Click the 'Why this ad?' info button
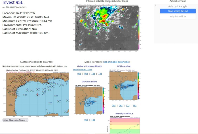The width and height of the screenshot is (198, 134). (178, 16)
